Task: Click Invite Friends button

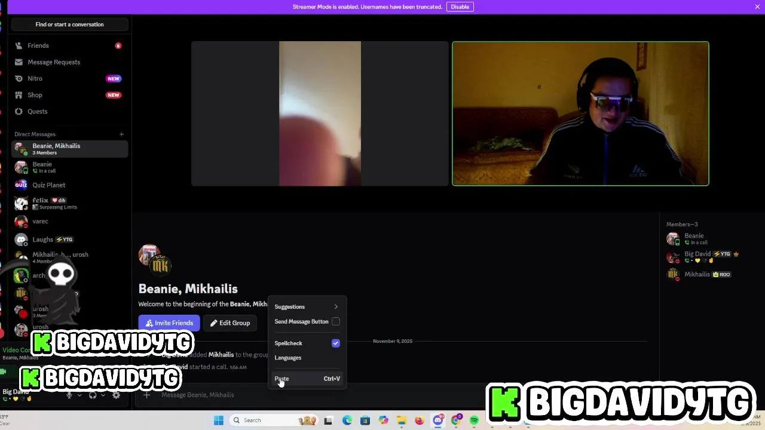Action: pos(169,323)
